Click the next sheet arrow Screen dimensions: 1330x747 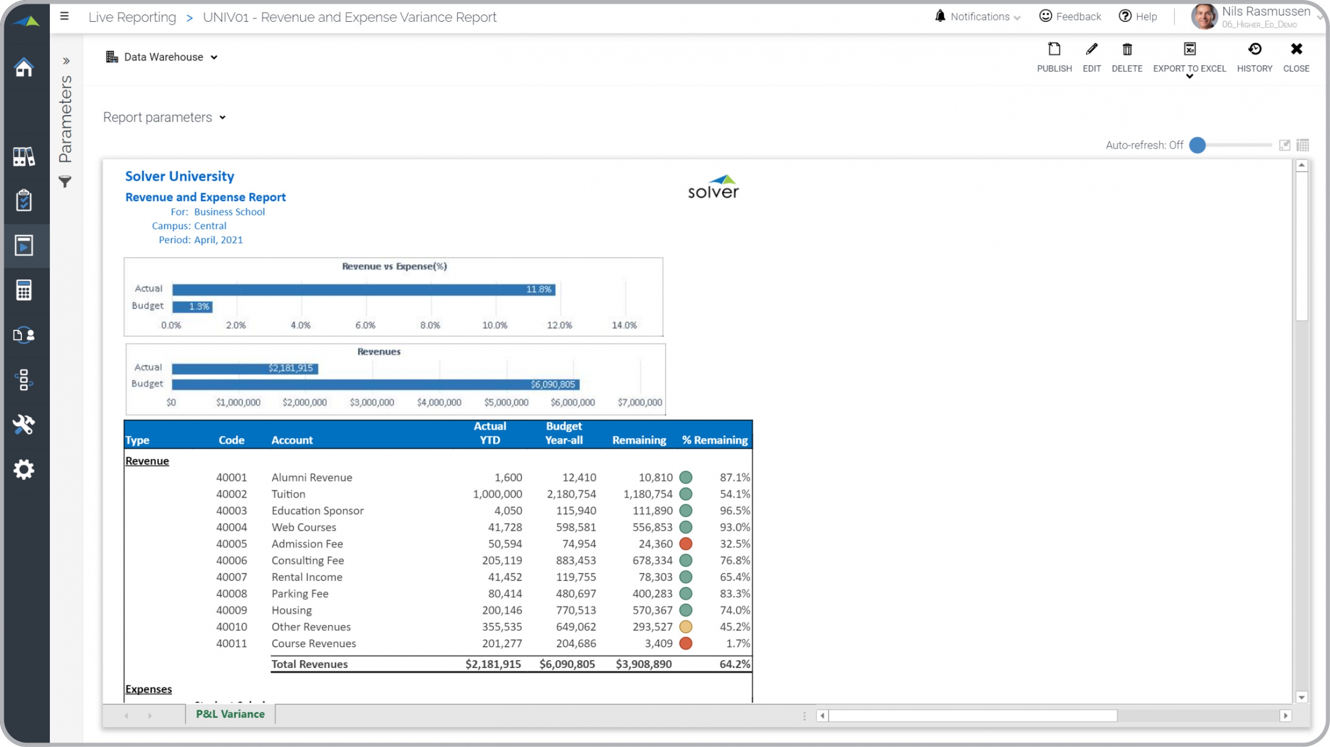(x=150, y=715)
